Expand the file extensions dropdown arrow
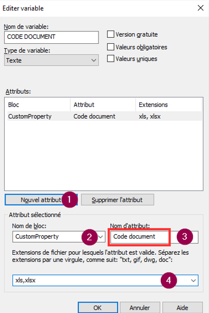 click(193, 280)
